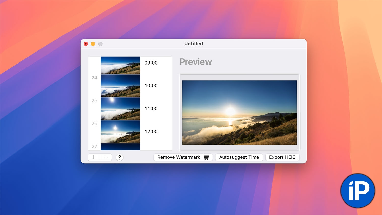
Task: Click row number 25 in the list
Action: pos(94,101)
